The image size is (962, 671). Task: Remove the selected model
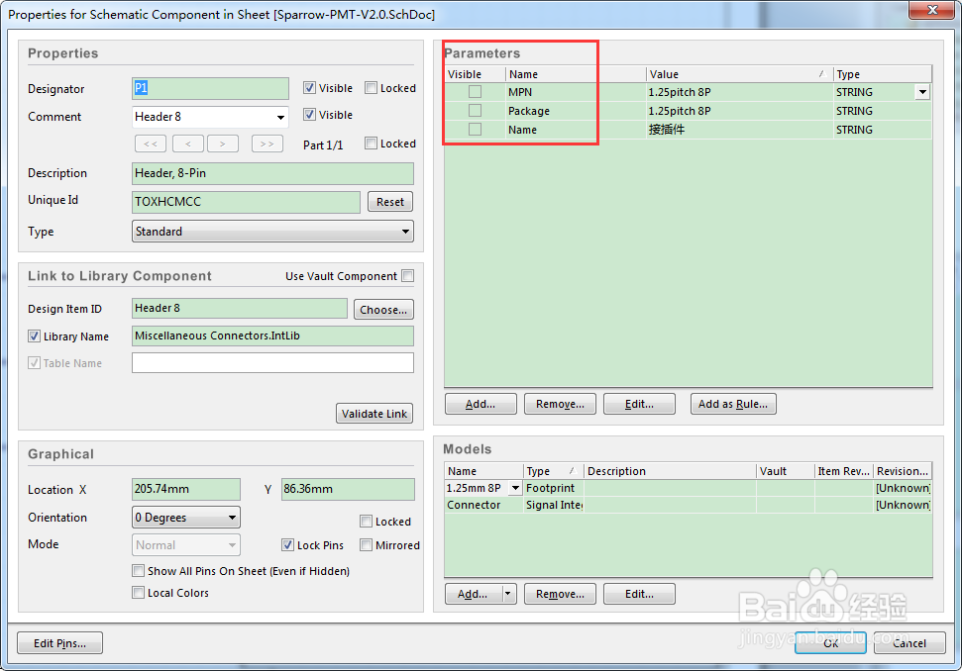(x=560, y=593)
